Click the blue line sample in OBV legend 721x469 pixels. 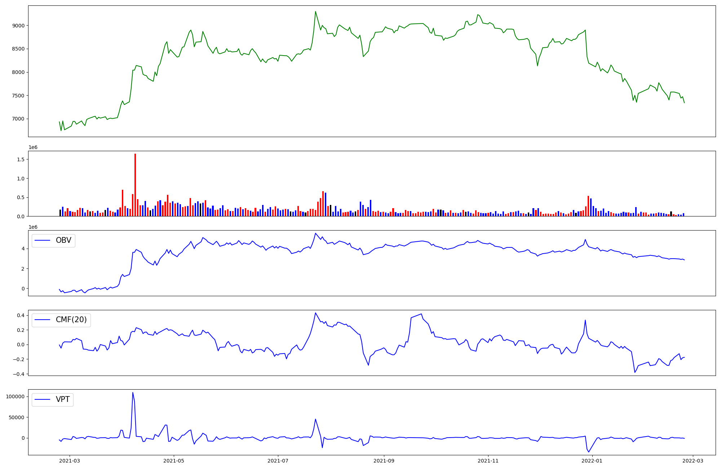point(43,241)
